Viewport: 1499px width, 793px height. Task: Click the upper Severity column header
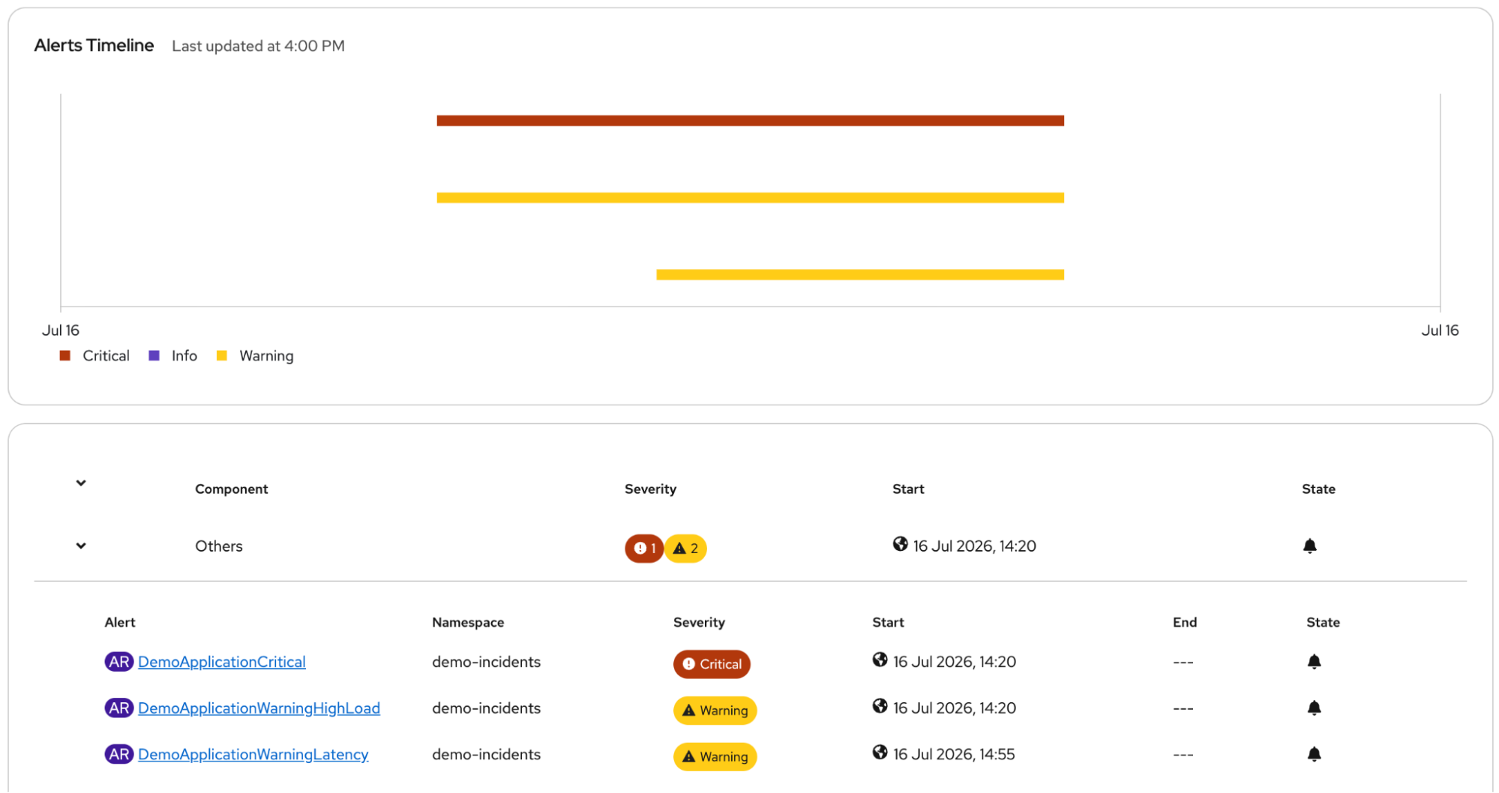coord(651,489)
